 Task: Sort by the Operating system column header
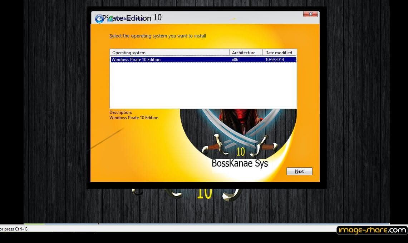[169, 53]
